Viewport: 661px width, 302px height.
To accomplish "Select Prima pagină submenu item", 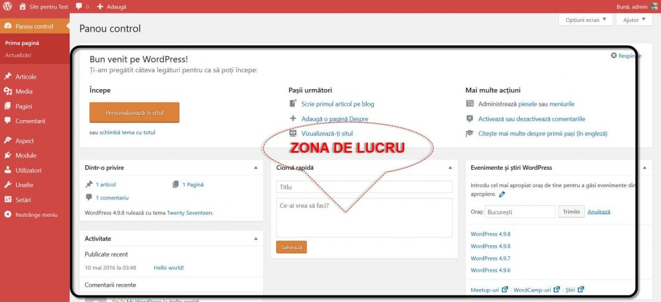I will tap(22, 43).
